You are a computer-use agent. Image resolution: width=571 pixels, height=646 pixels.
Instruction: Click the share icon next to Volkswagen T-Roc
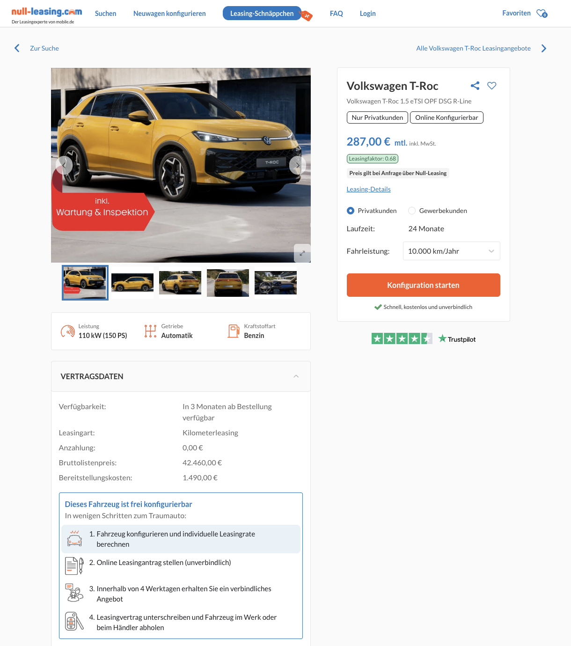tap(475, 86)
